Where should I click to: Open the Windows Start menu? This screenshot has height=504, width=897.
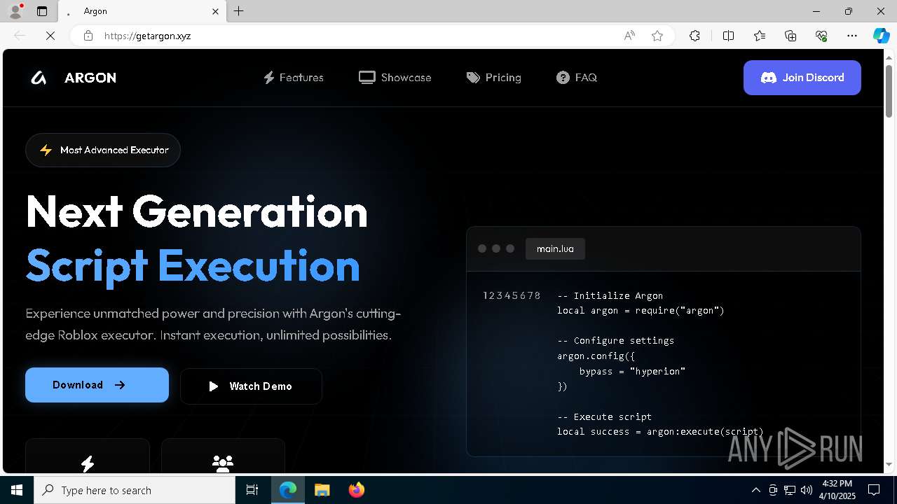point(17,490)
